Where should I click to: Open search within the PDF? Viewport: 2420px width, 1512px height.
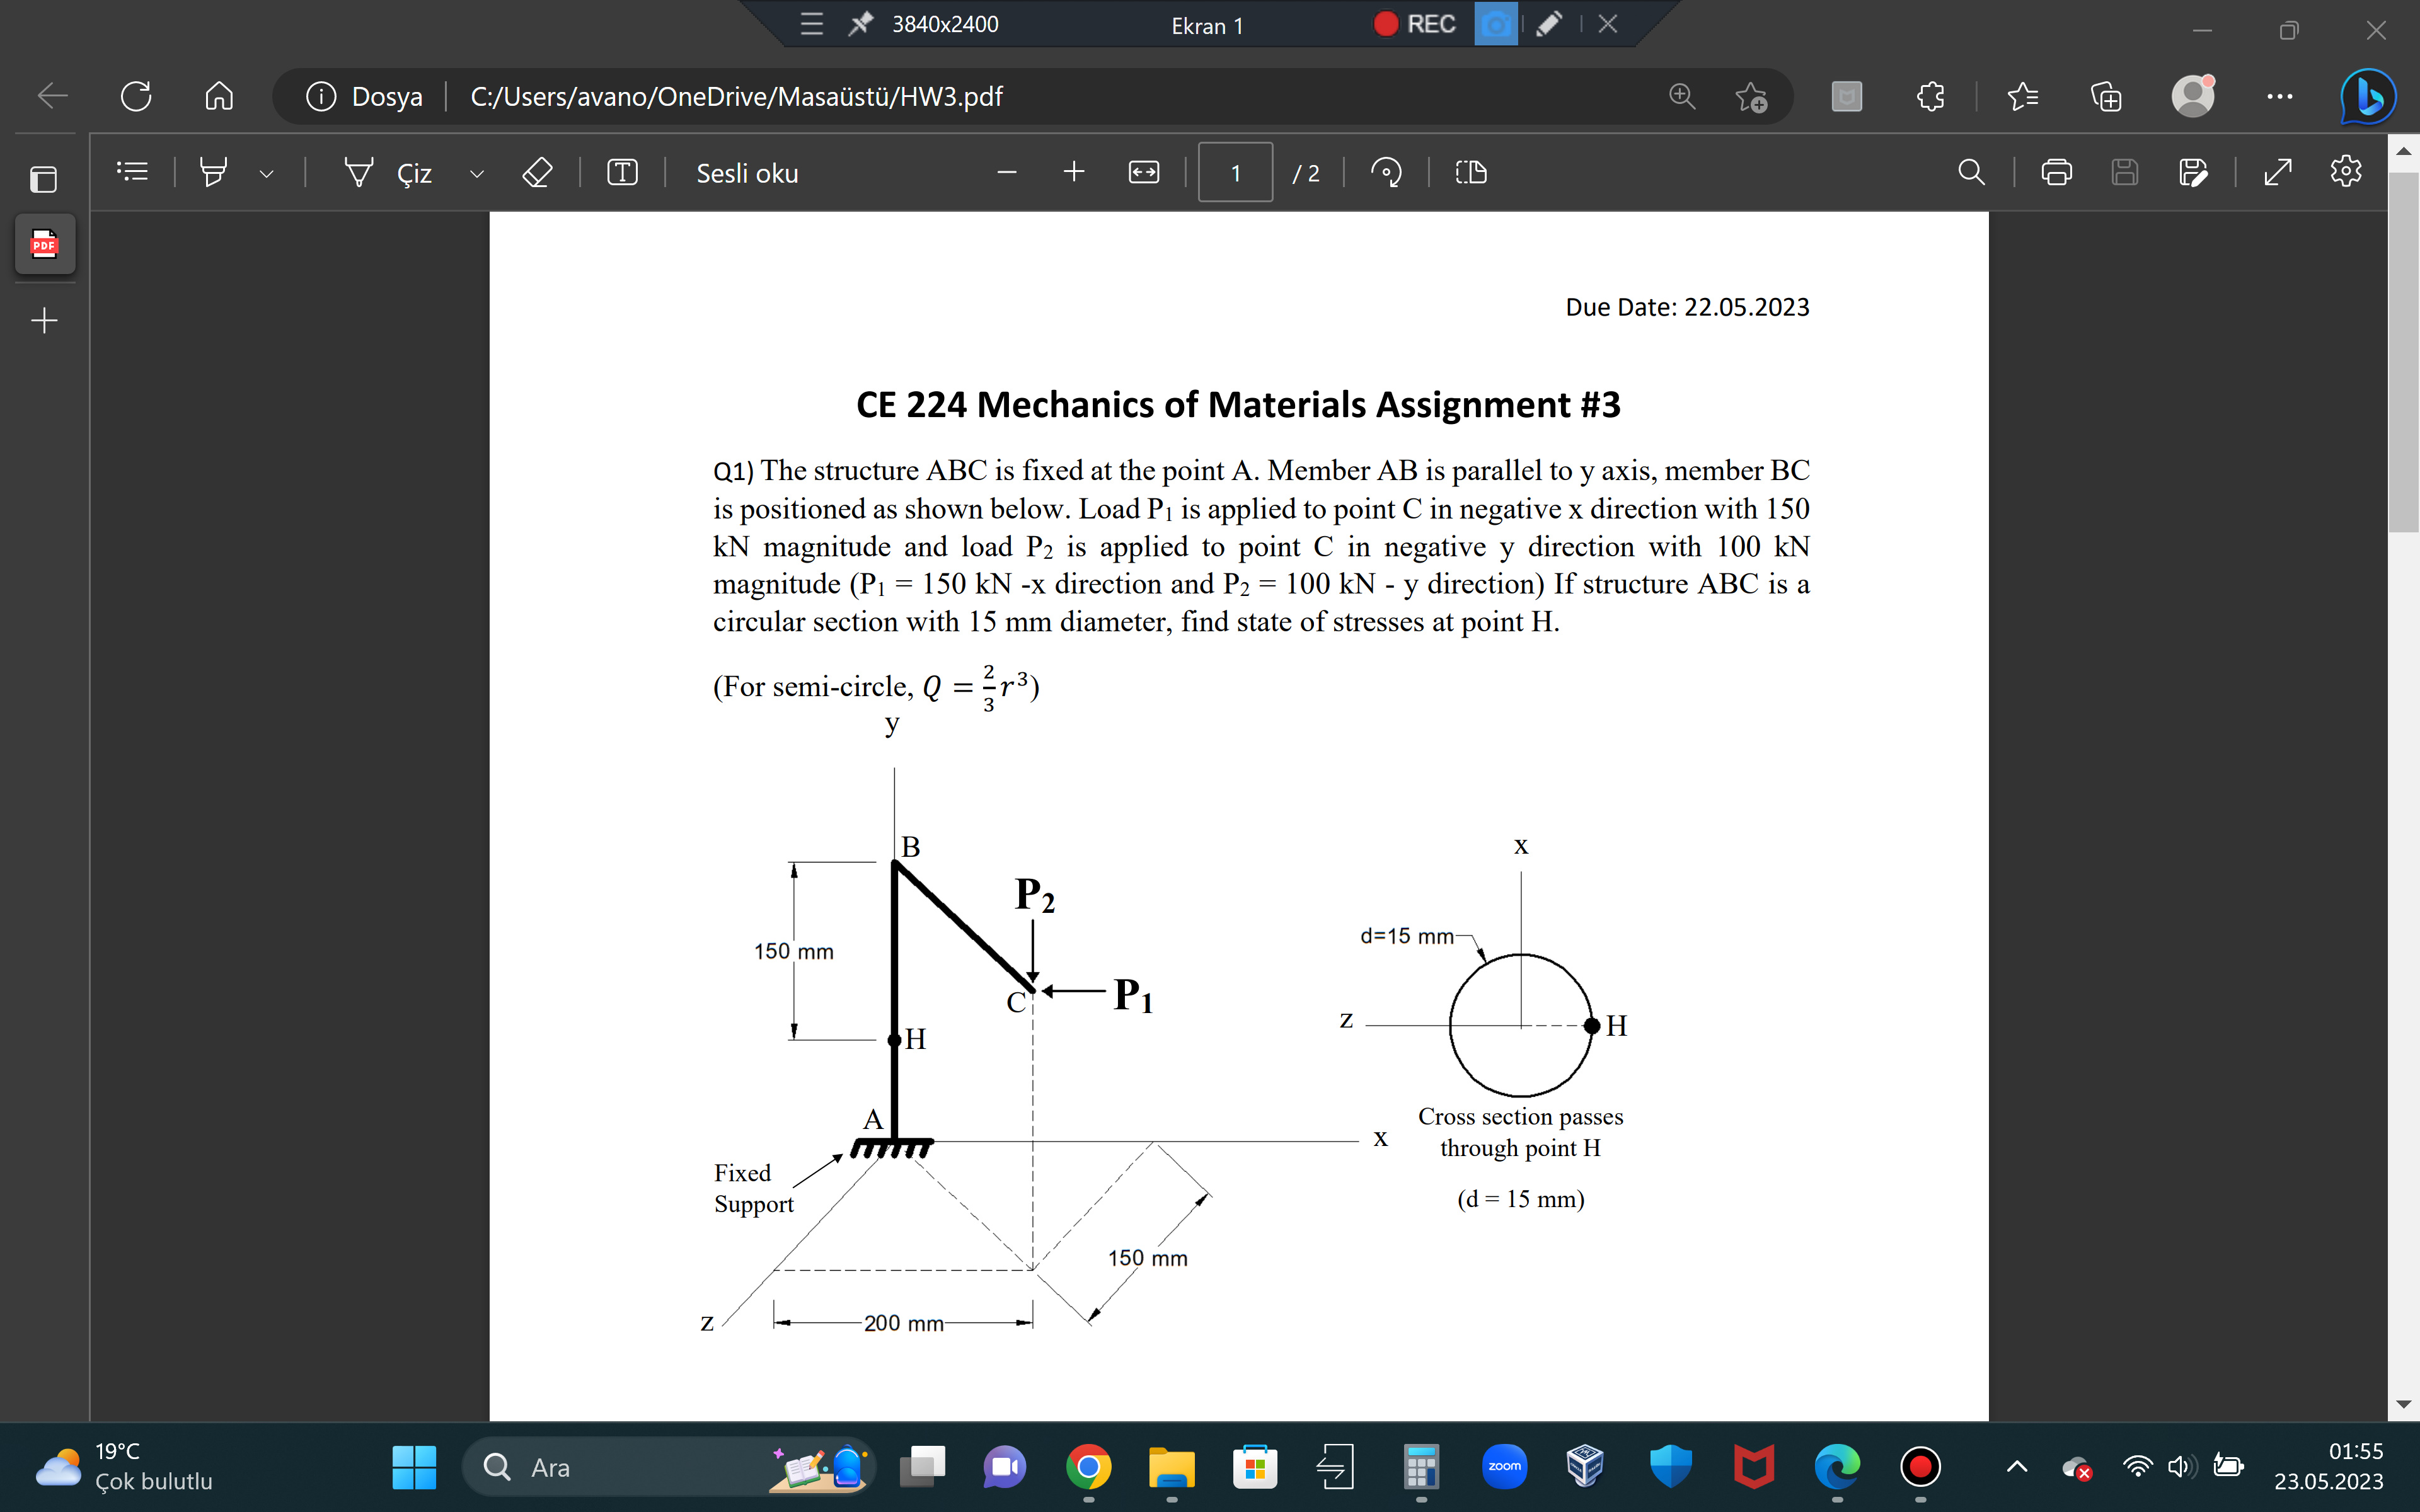tap(1970, 172)
